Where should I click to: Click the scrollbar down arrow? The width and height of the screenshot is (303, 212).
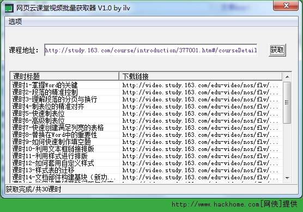click(287, 178)
